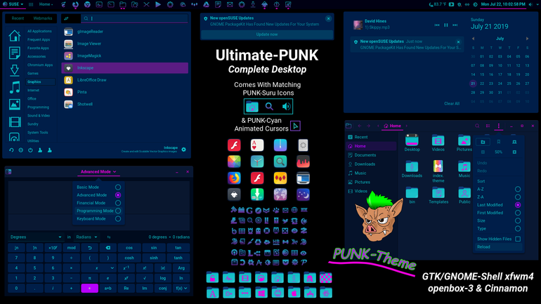The height and width of the screenshot is (304, 541).
Task: Pause the Skippy.mp3 track
Action: pyautogui.click(x=445, y=25)
